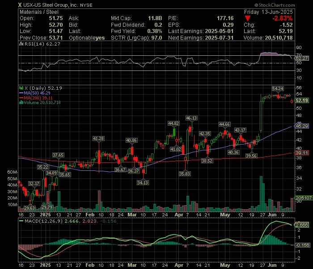The image size is (313, 269).
Task: Click the EPS value 0.29
Action: pos(228,25)
